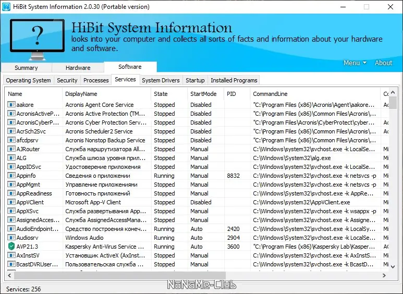The height and width of the screenshot is (294, 403).
Task: Select the Services subtab
Action: 126,79
